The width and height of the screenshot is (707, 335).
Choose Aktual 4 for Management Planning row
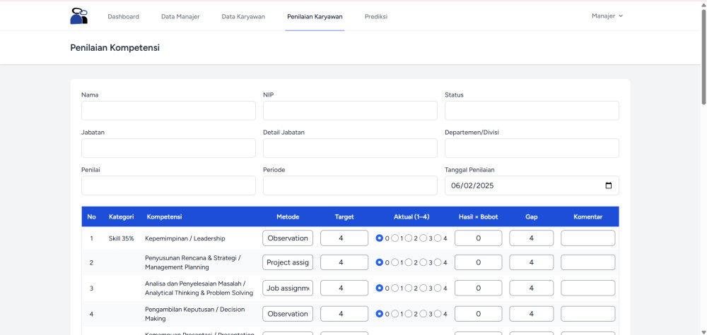pyautogui.click(x=438, y=262)
